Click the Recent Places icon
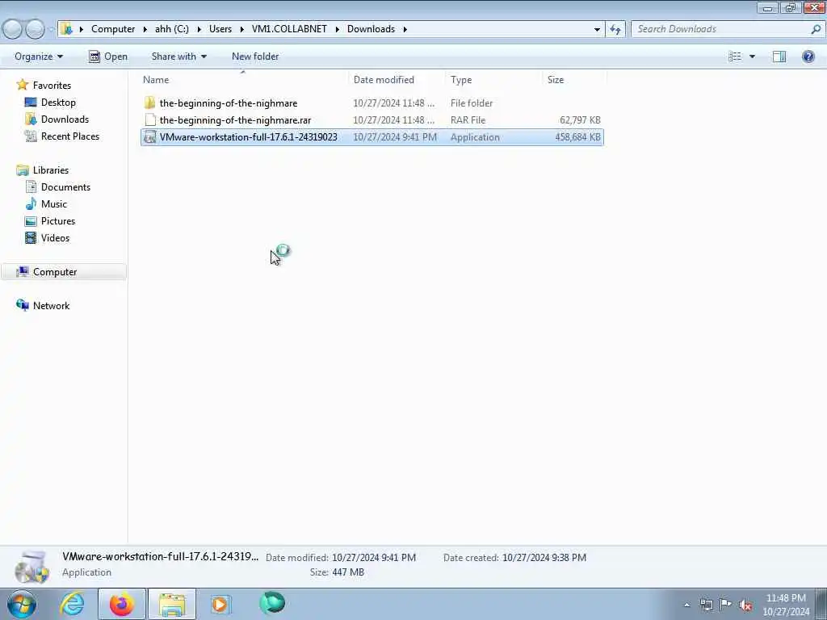This screenshot has width=827, height=620. click(x=31, y=136)
